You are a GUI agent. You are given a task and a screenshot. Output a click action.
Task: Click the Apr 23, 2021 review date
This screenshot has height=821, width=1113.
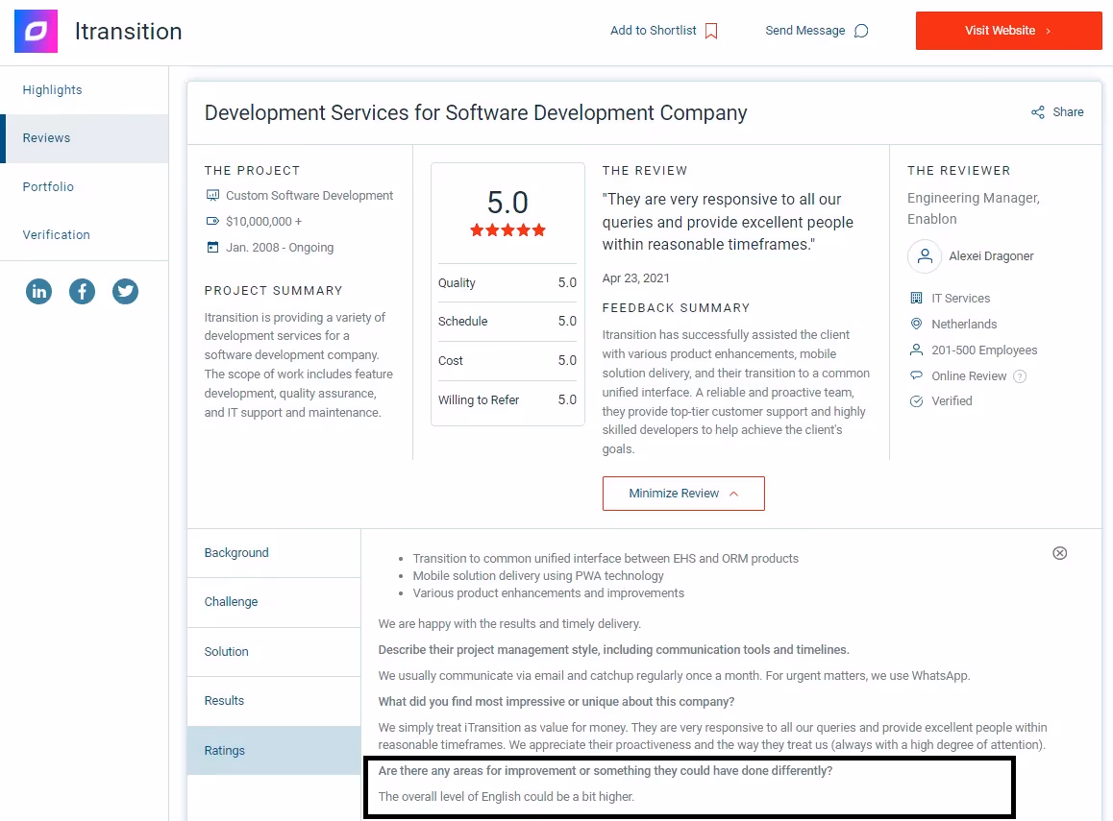point(636,278)
